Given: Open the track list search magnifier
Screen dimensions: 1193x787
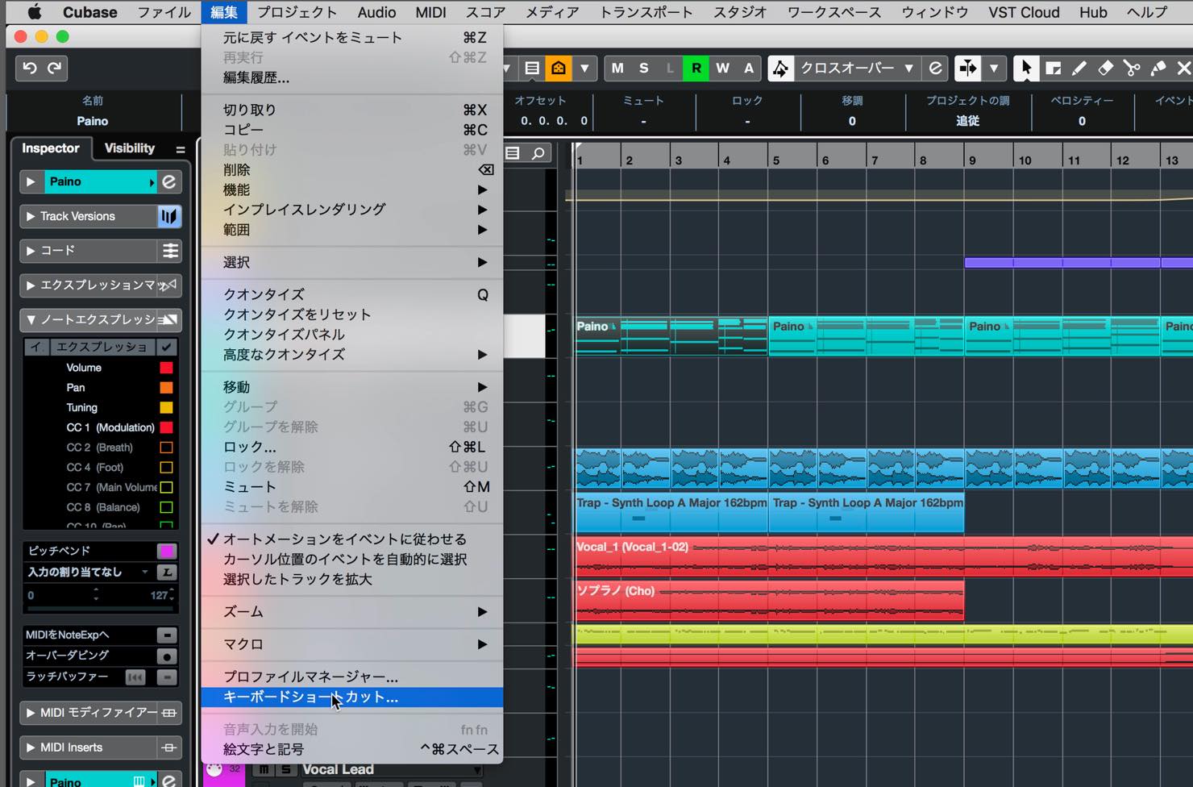Looking at the screenshot, I should pos(538,153).
